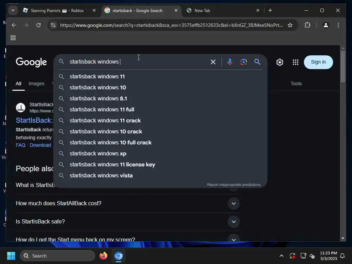Open the Google apps grid
This screenshot has width=352, height=264.
coord(295,62)
